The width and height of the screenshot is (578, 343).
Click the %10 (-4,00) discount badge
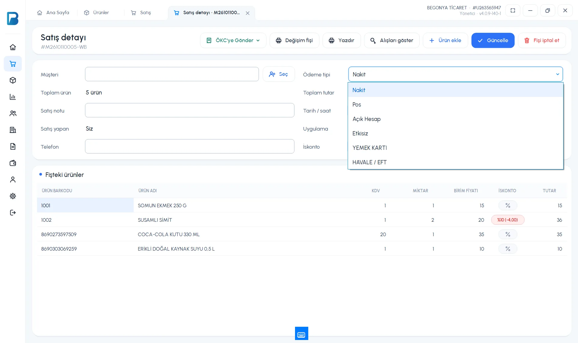[508, 220]
